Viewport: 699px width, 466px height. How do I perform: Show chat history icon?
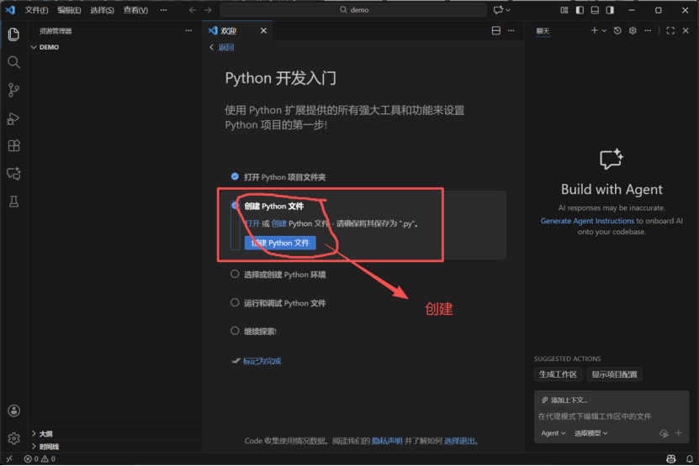click(x=617, y=31)
